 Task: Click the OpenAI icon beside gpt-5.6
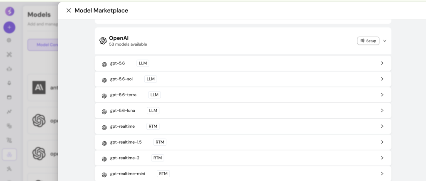pyautogui.click(x=104, y=64)
